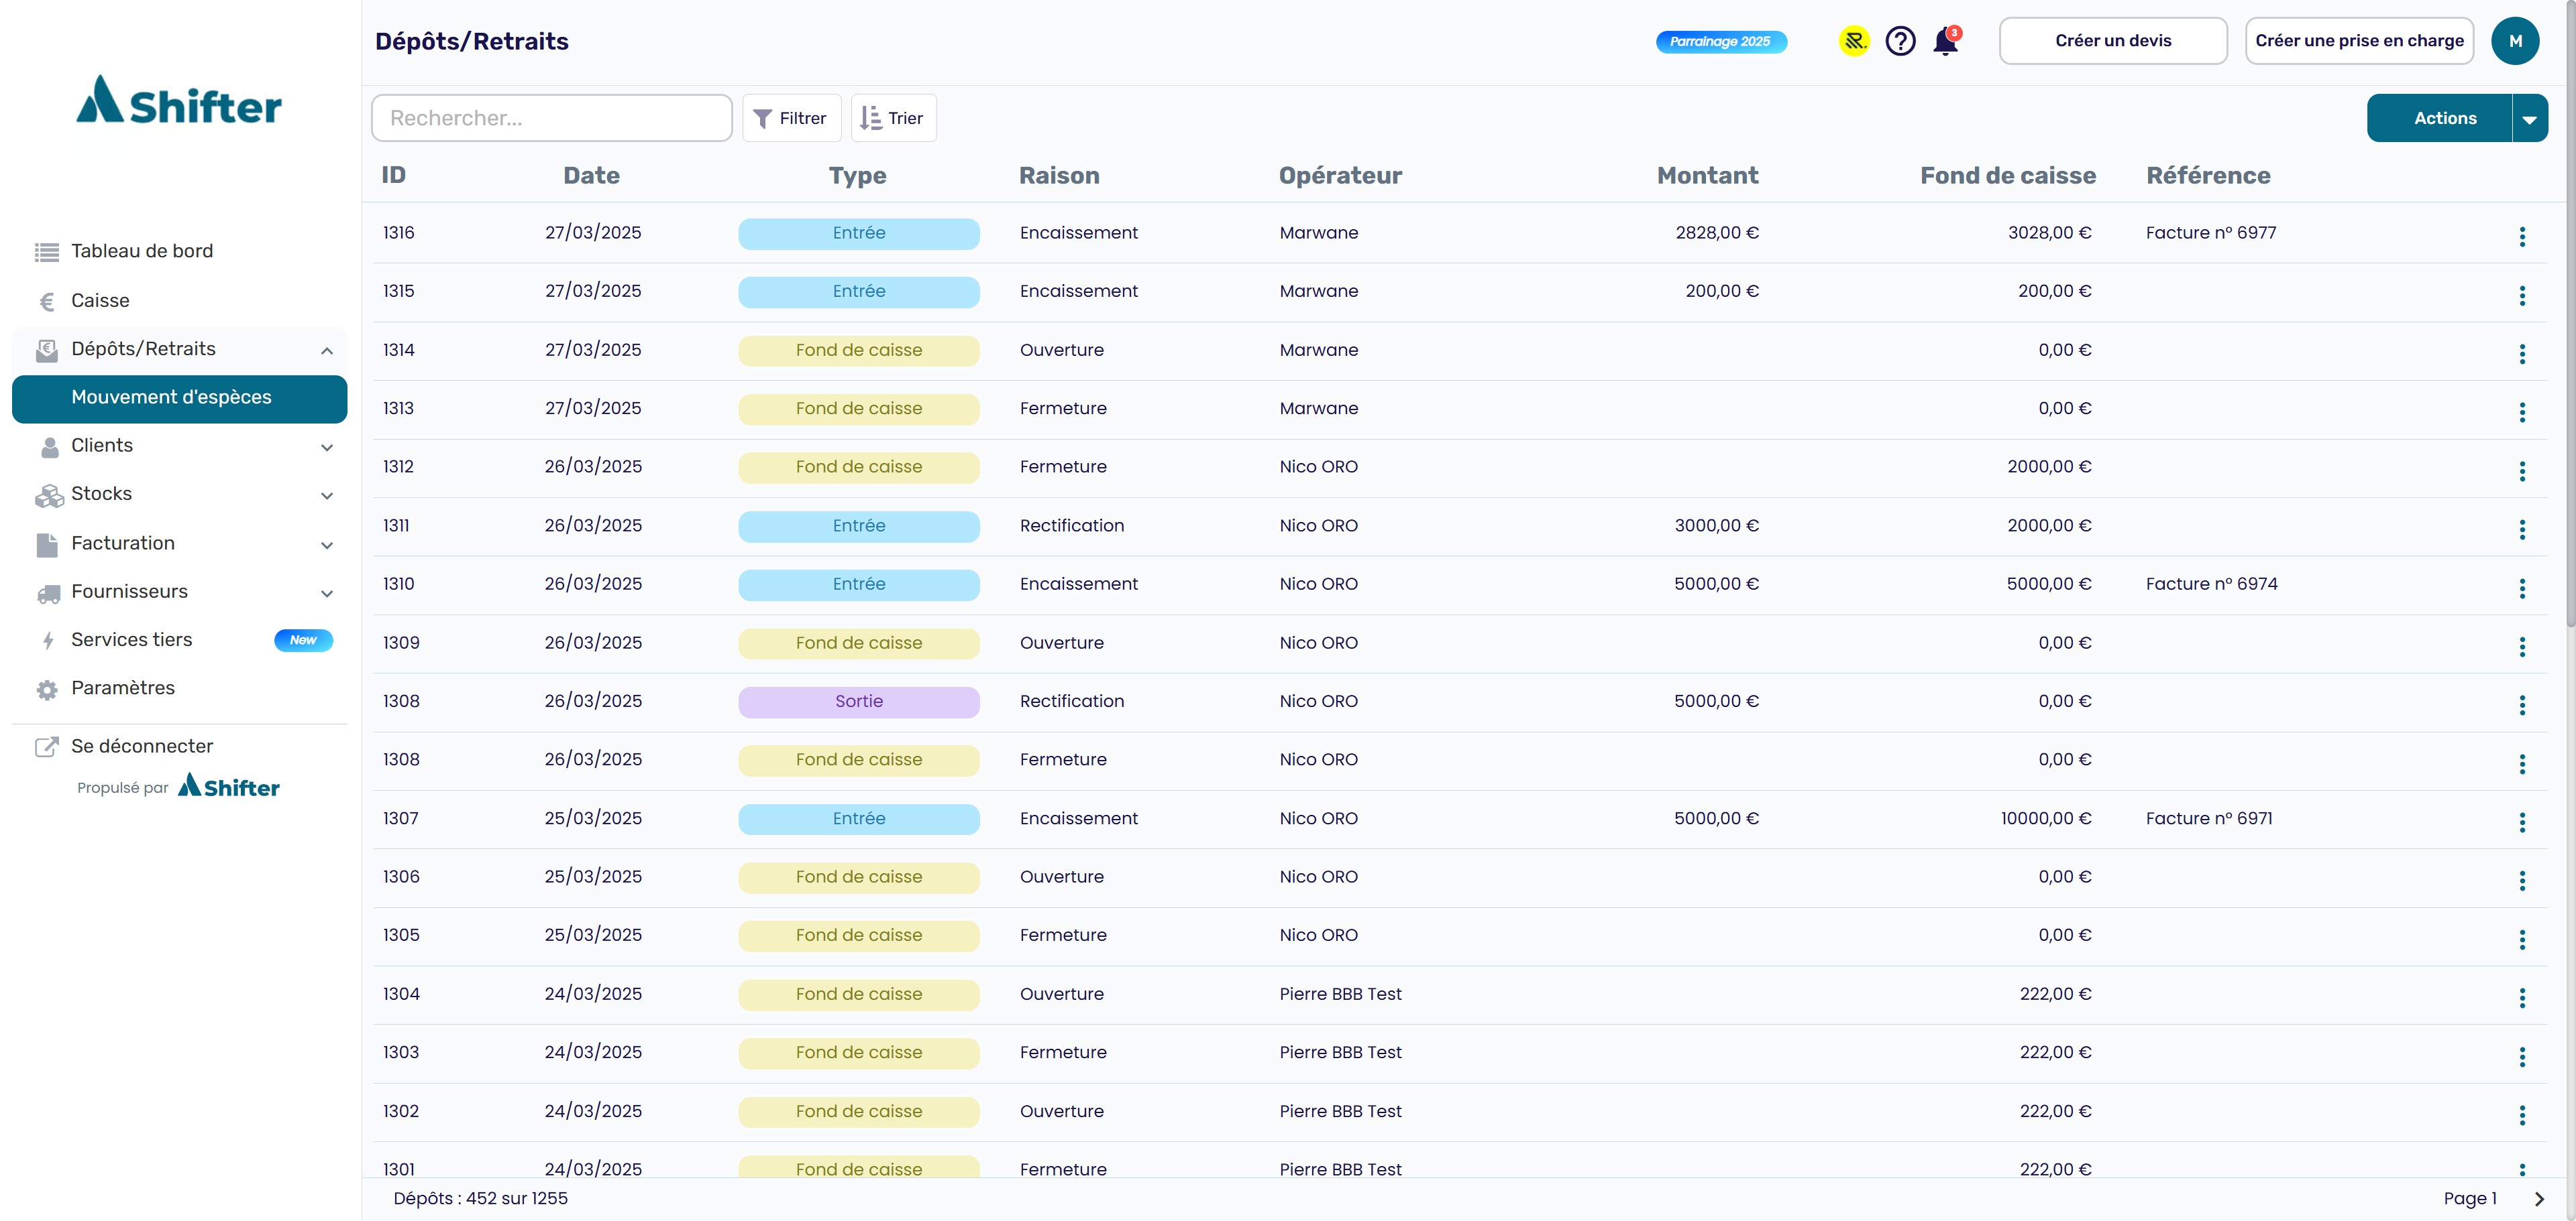Click the Caisse euro icon
This screenshot has height=1221, width=2576.
(47, 302)
